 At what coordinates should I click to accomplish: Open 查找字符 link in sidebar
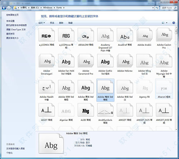click(x=10, y=34)
